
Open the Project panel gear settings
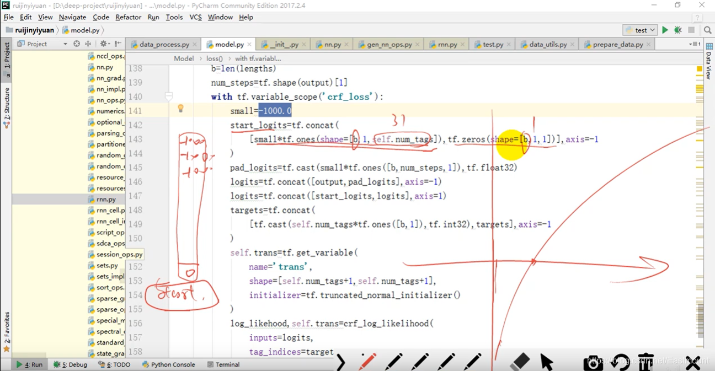pyautogui.click(x=104, y=44)
